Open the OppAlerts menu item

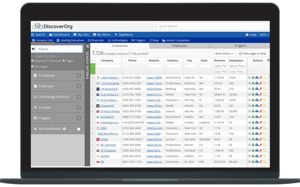pos(124,35)
